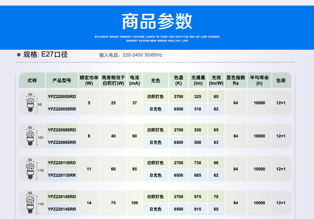
Task: Click the black square bullet before 规格
Action: click(19, 55)
